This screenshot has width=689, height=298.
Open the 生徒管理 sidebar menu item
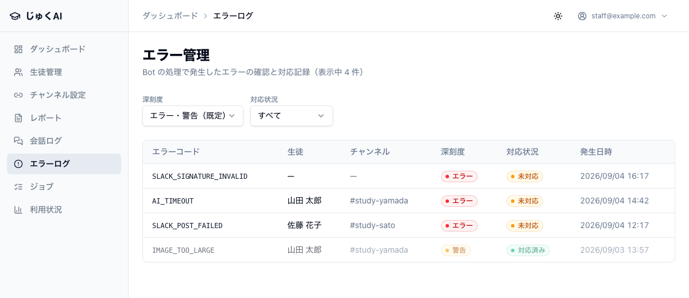click(x=64, y=72)
